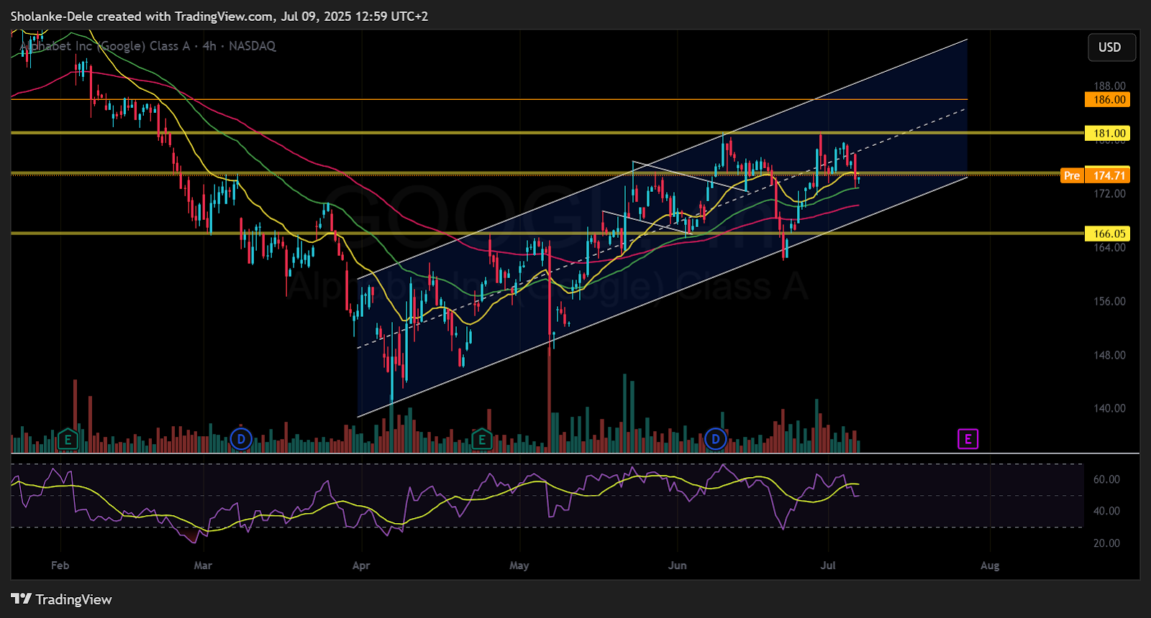Click the RSI 20.00 scale value
The height and width of the screenshot is (618, 1151).
pyautogui.click(x=1106, y=543)
